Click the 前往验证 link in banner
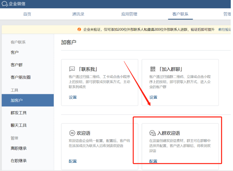The image size is (233, 171). tap(225, 29)
